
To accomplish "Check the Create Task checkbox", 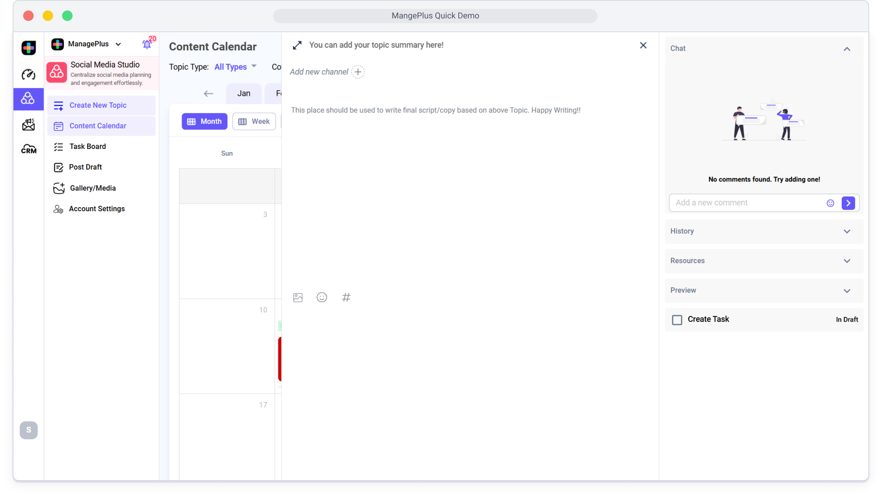I will click(677, 320).
